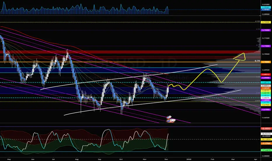Click the purple 0.72000 price label
Screen dimensions: 272x161
point(266,30)
